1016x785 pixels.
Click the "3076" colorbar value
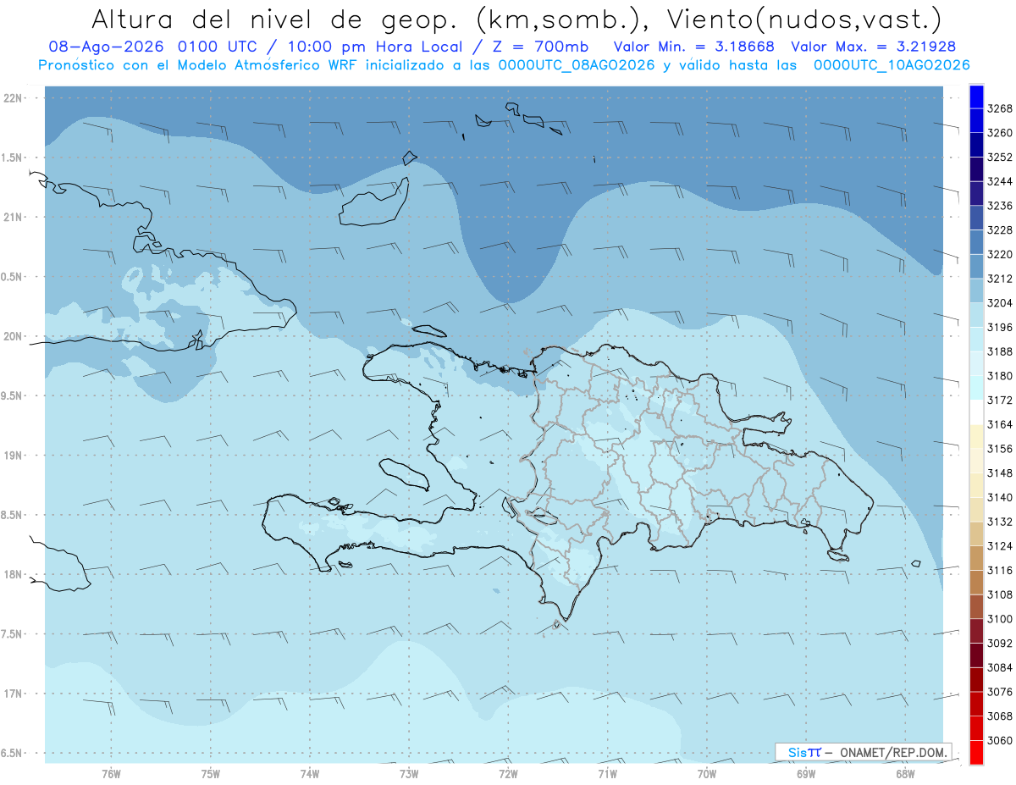[1000, 692]
